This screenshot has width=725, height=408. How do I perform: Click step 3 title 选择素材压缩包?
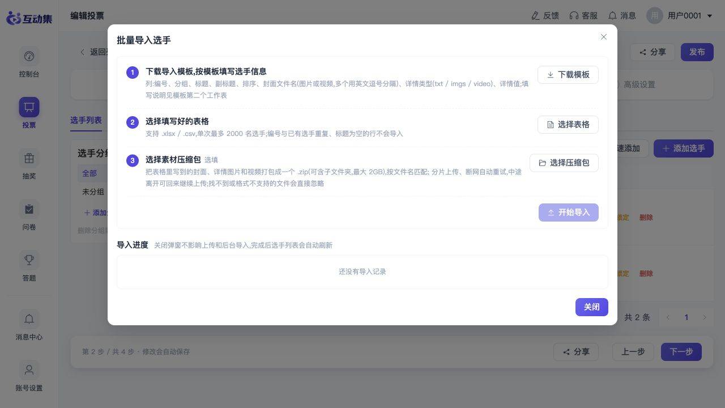tap(173, 160)
